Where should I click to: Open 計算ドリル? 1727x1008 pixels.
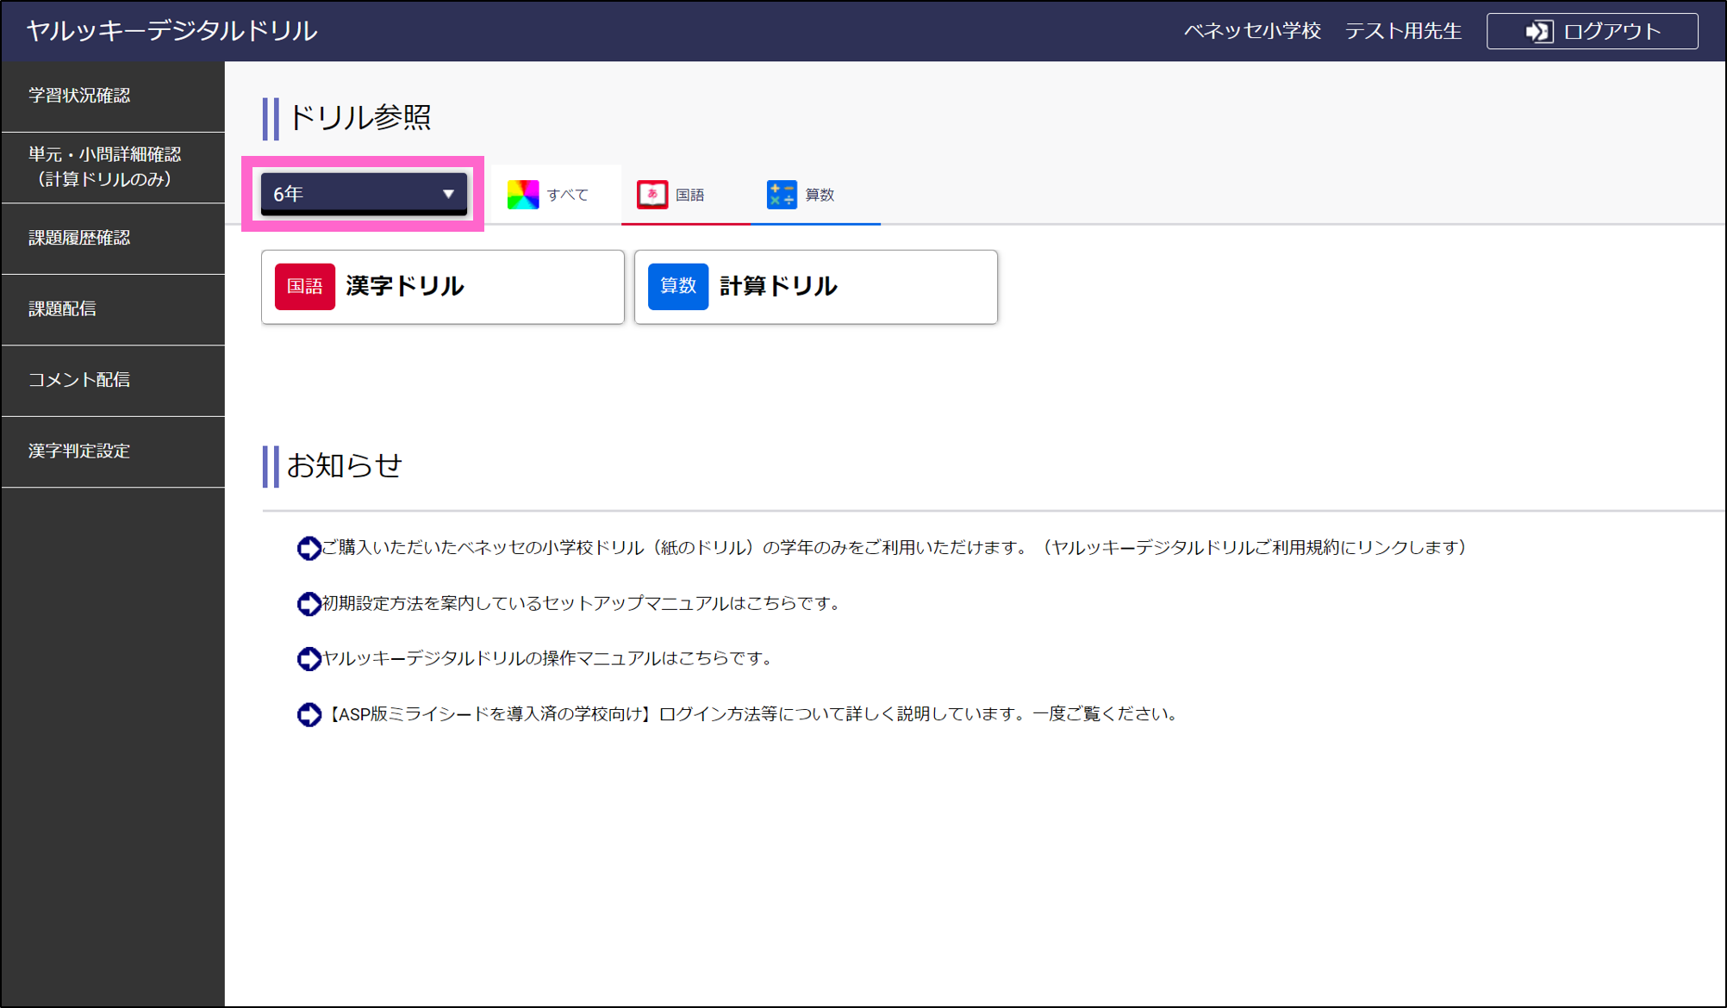[x=815, y=287]
